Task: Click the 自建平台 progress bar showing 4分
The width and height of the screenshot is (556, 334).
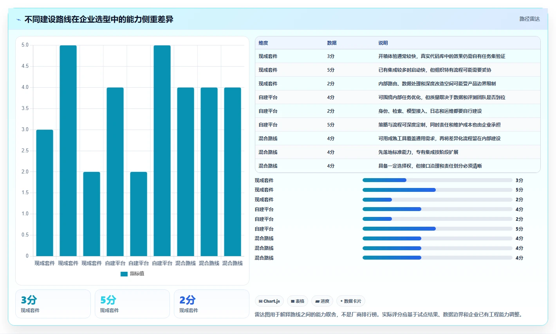Action: click(437, 209)
